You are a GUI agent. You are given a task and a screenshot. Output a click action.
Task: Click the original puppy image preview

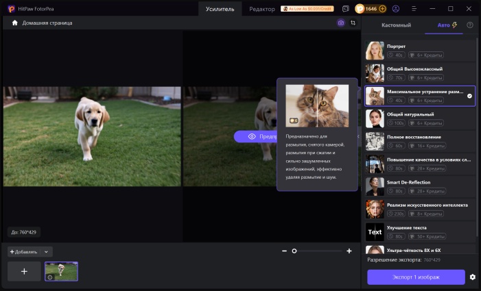(x=92, y=136)
